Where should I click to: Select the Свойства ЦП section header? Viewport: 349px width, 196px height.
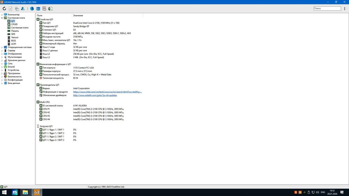(46, 19)
